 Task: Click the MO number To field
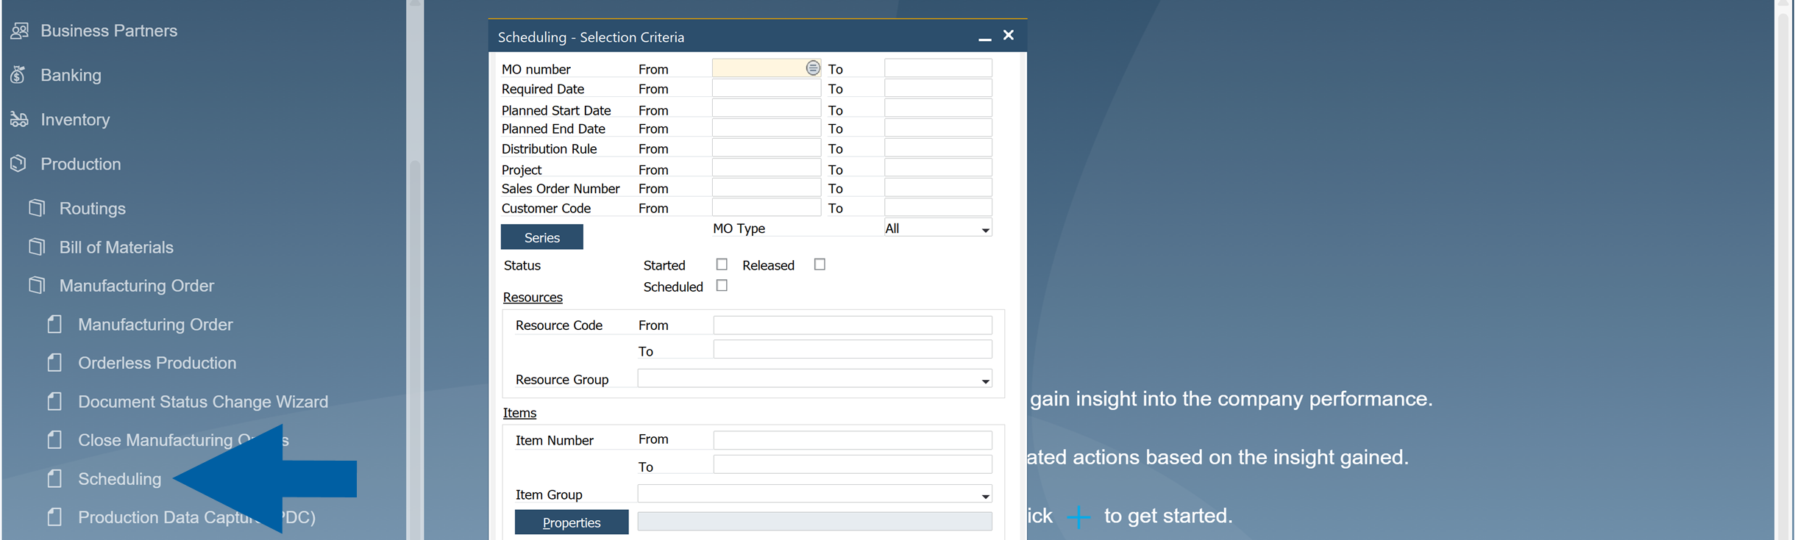[938, 68]
